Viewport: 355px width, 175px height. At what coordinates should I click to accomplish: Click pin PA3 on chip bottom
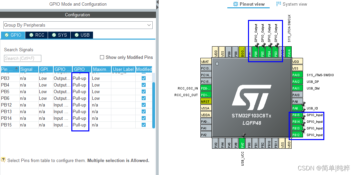tap(215, 143)
